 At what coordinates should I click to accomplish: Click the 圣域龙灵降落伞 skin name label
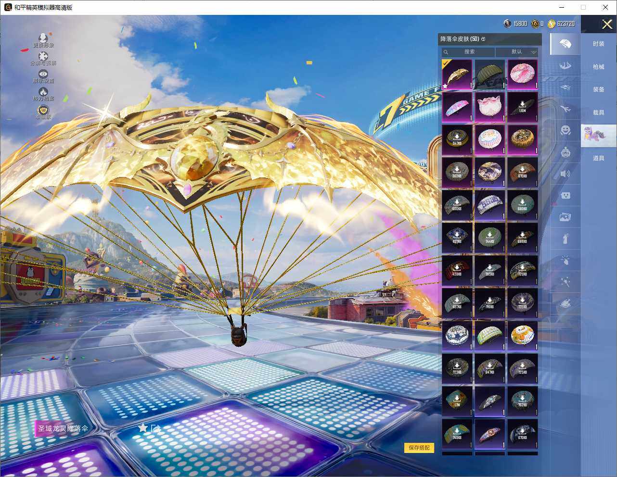click(x=63, y=428)
